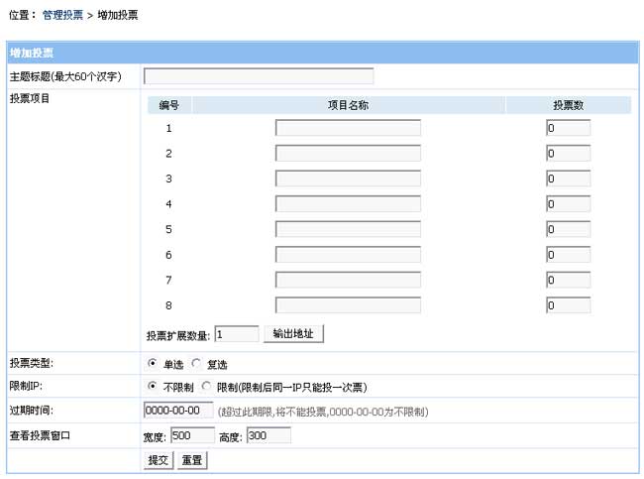Click the 高度 input field

tap(268, 435)
